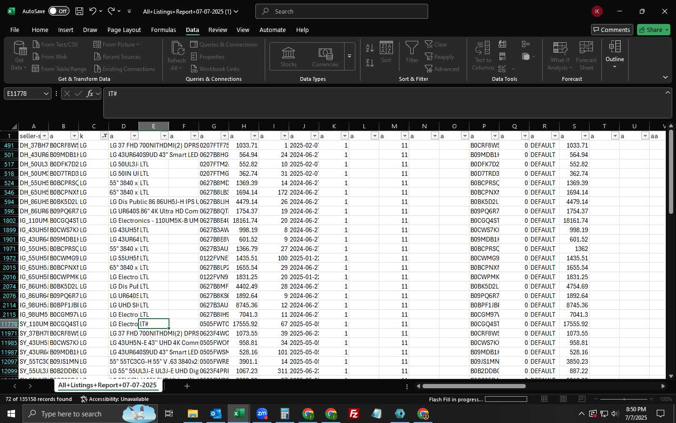
Task: Expand the Data Types gallery
Action: [x=350, y=56]
